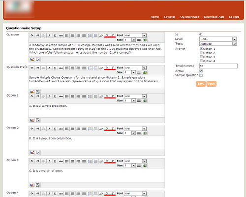Apply Italic in the Option 1 editor toolbar
Screen dimensions: 246x197
49,97
